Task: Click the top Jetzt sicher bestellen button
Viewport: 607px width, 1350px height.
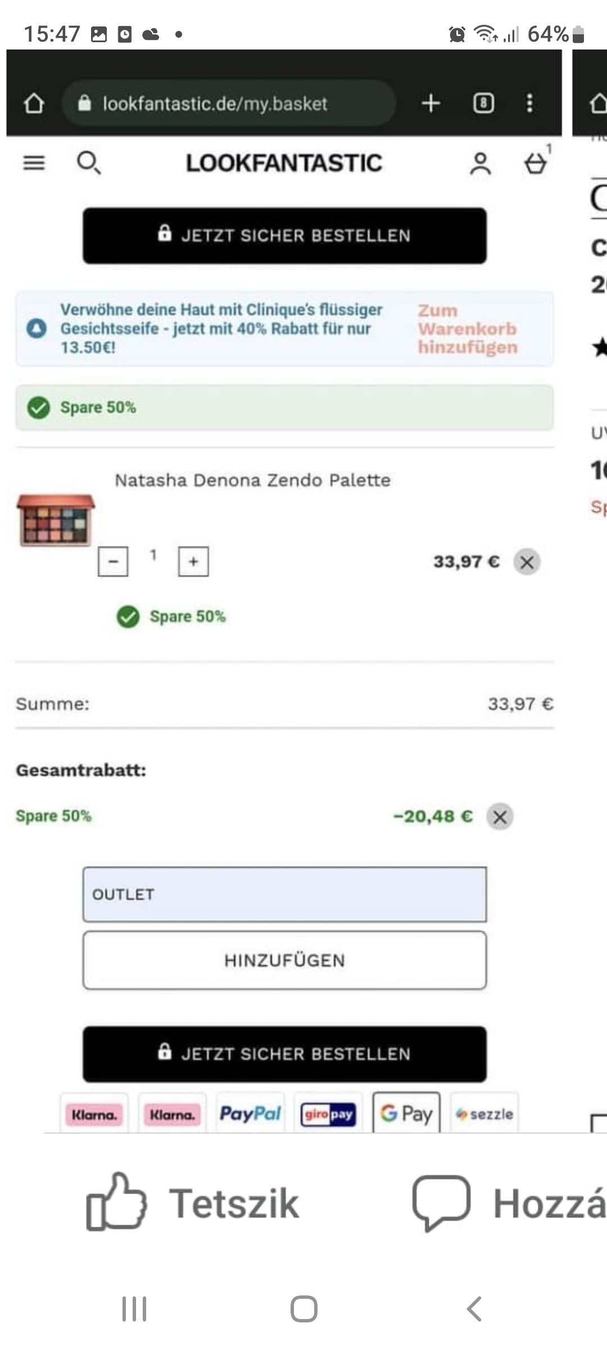Action: click(x=285, y=236)
